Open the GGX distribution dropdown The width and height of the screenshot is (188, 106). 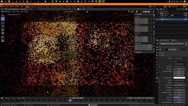180,62
